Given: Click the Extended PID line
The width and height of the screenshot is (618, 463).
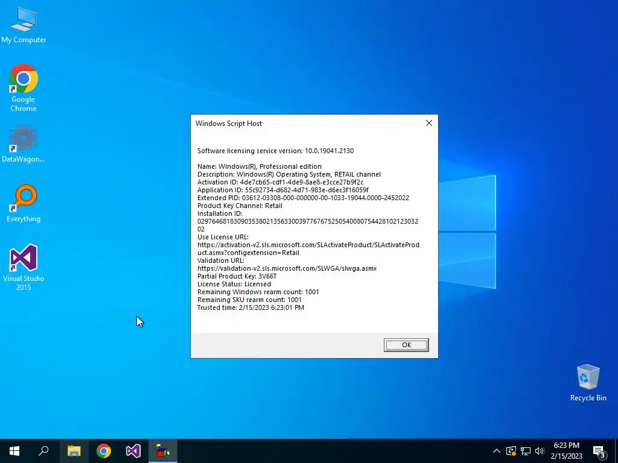Looking at the screenshot, I should point(303,198).
